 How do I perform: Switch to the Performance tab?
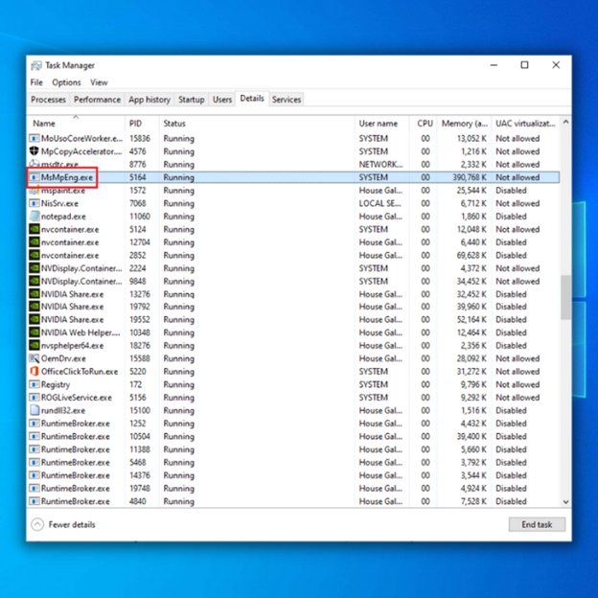(x=97, y=100)
